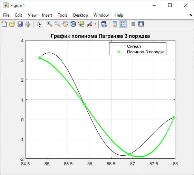194x175 pixels.
Task: Select the Rotate 3D tool
Action: tap(73, 24)
